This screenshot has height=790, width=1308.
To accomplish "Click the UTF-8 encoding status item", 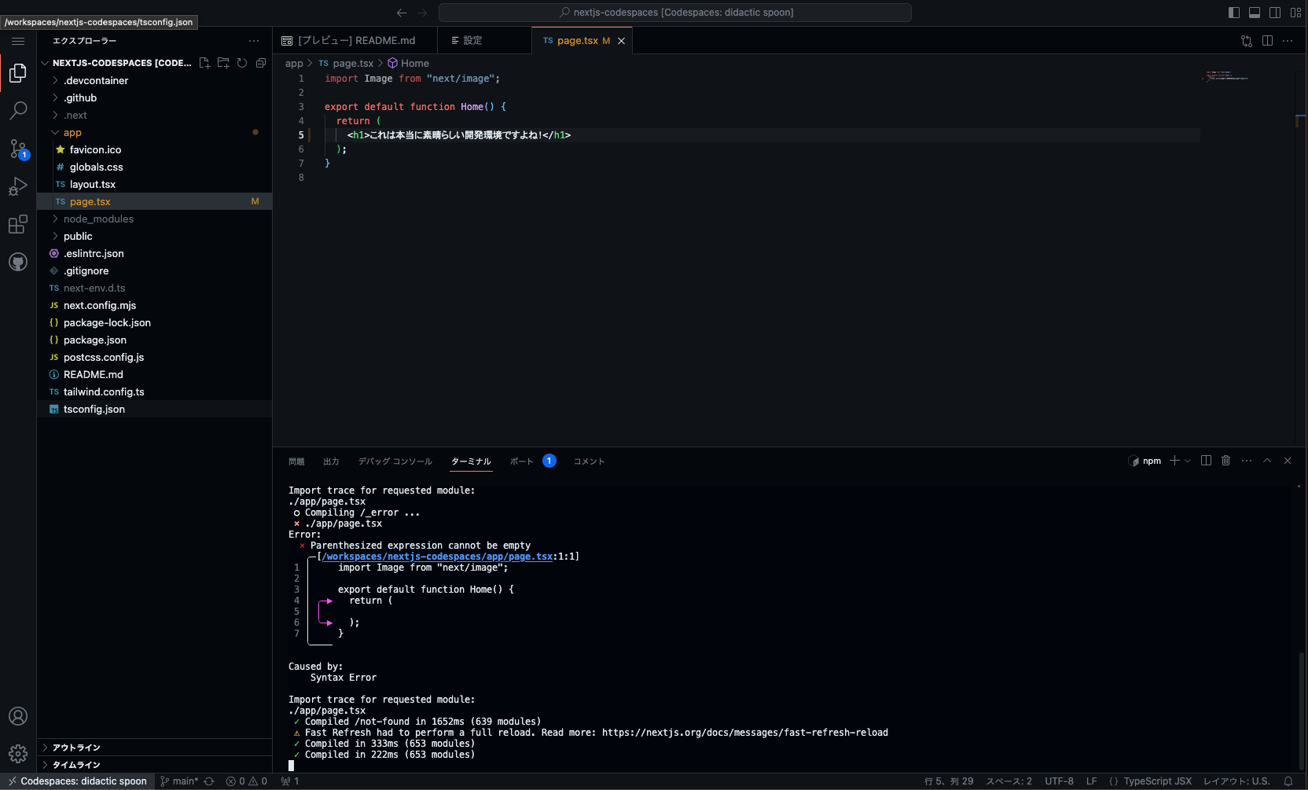I will tap(1059, 781).
